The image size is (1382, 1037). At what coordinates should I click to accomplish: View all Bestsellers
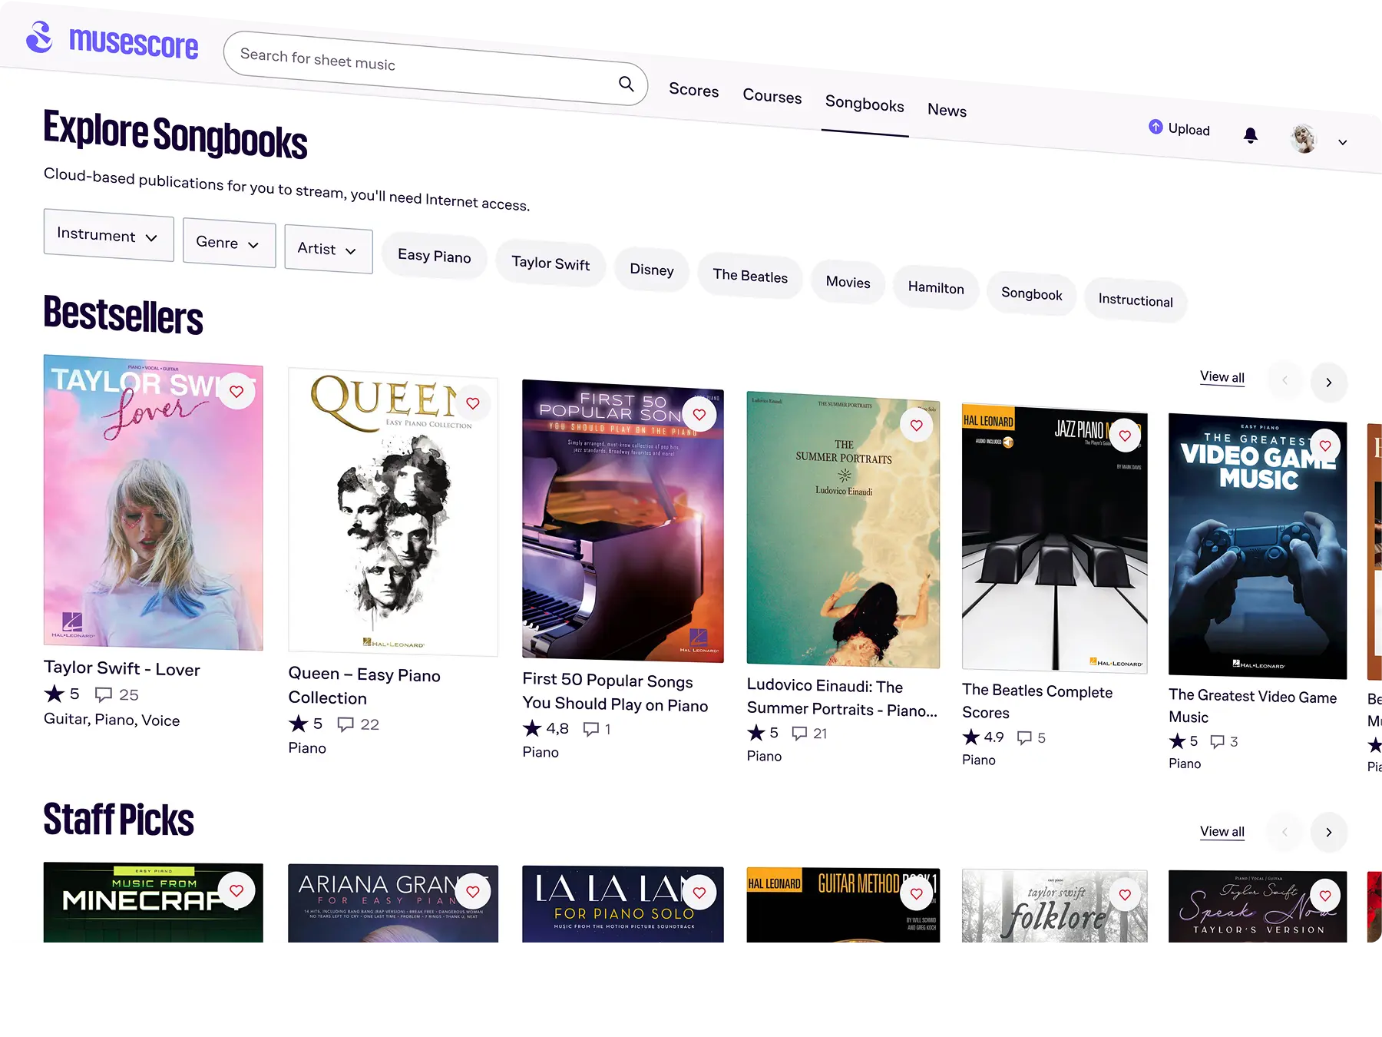[x=1222, y=376]
